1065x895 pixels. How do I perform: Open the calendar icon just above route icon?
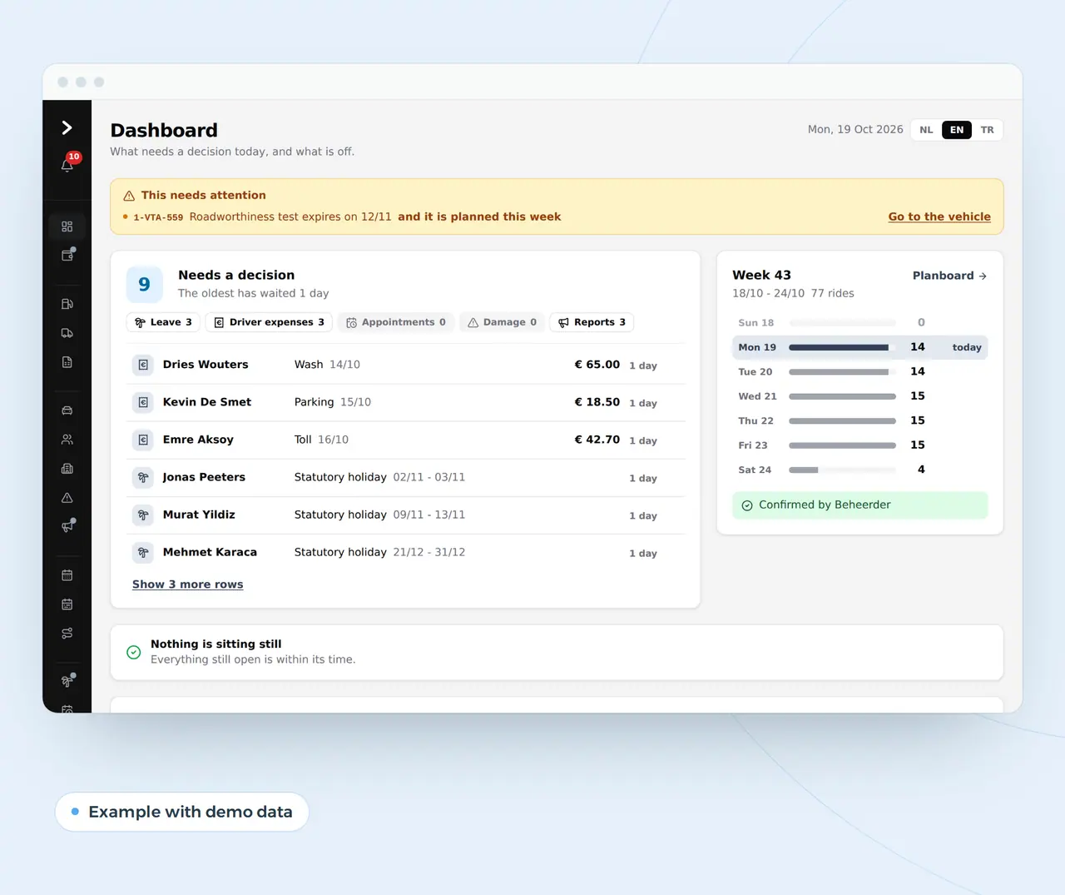(x=67, y=604)
